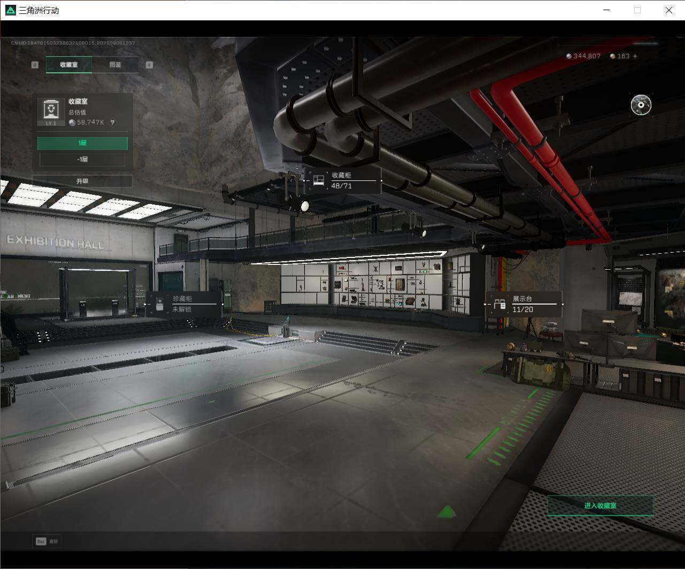
Task: Open the 展示台 11/20 label
Action: [524, 304]
